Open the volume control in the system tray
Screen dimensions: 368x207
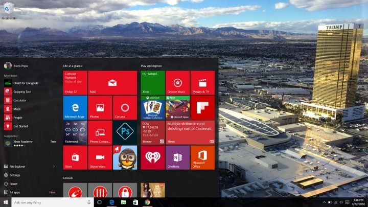341,202
